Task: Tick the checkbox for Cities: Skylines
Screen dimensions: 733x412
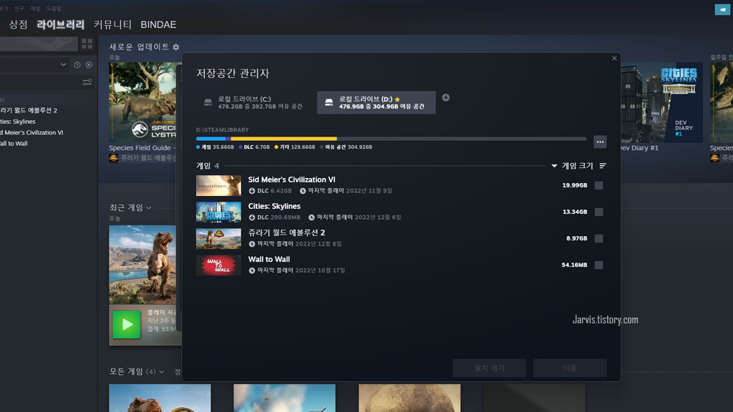Action: pos(598,212)
